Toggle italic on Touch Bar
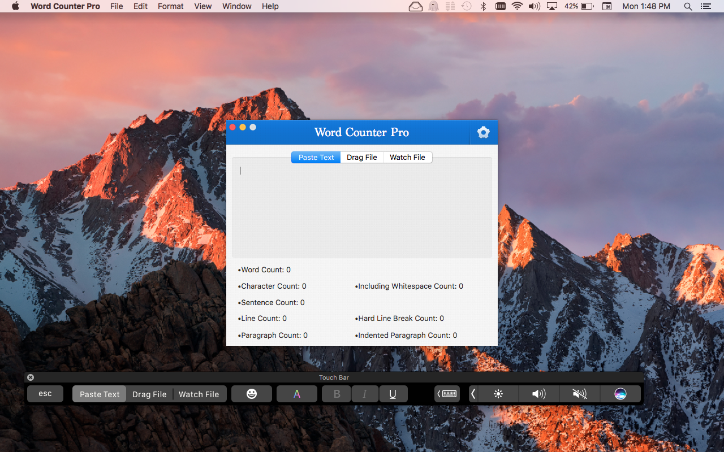Image resolution: width=724 pixels, height=452 pixels. (365, 394)
